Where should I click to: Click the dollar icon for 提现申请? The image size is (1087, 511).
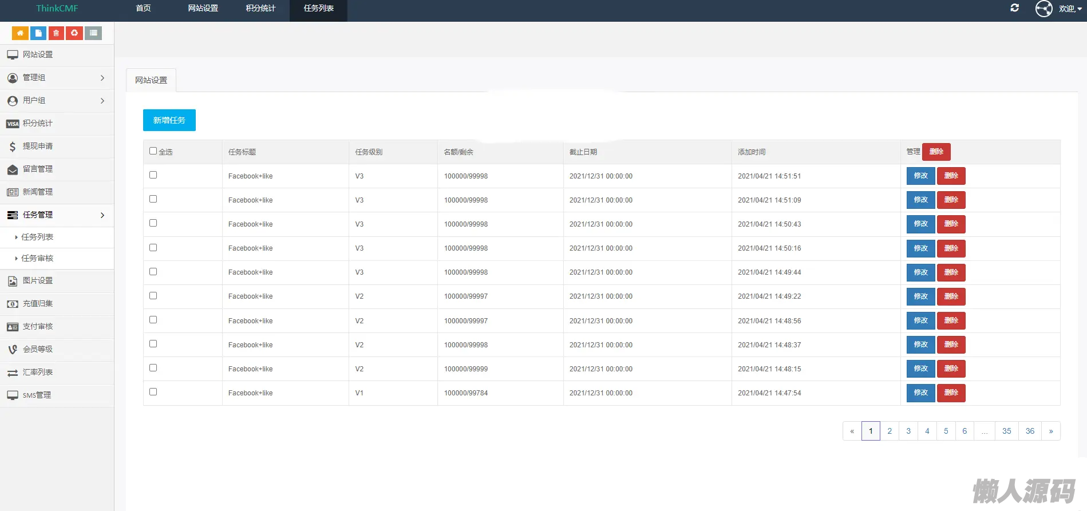[13, 146]
